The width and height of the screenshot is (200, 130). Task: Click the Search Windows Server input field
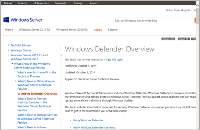154,21
